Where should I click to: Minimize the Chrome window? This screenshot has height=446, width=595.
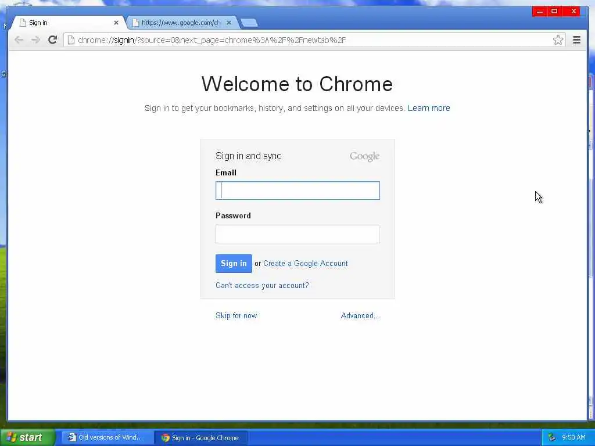(540, 12)
